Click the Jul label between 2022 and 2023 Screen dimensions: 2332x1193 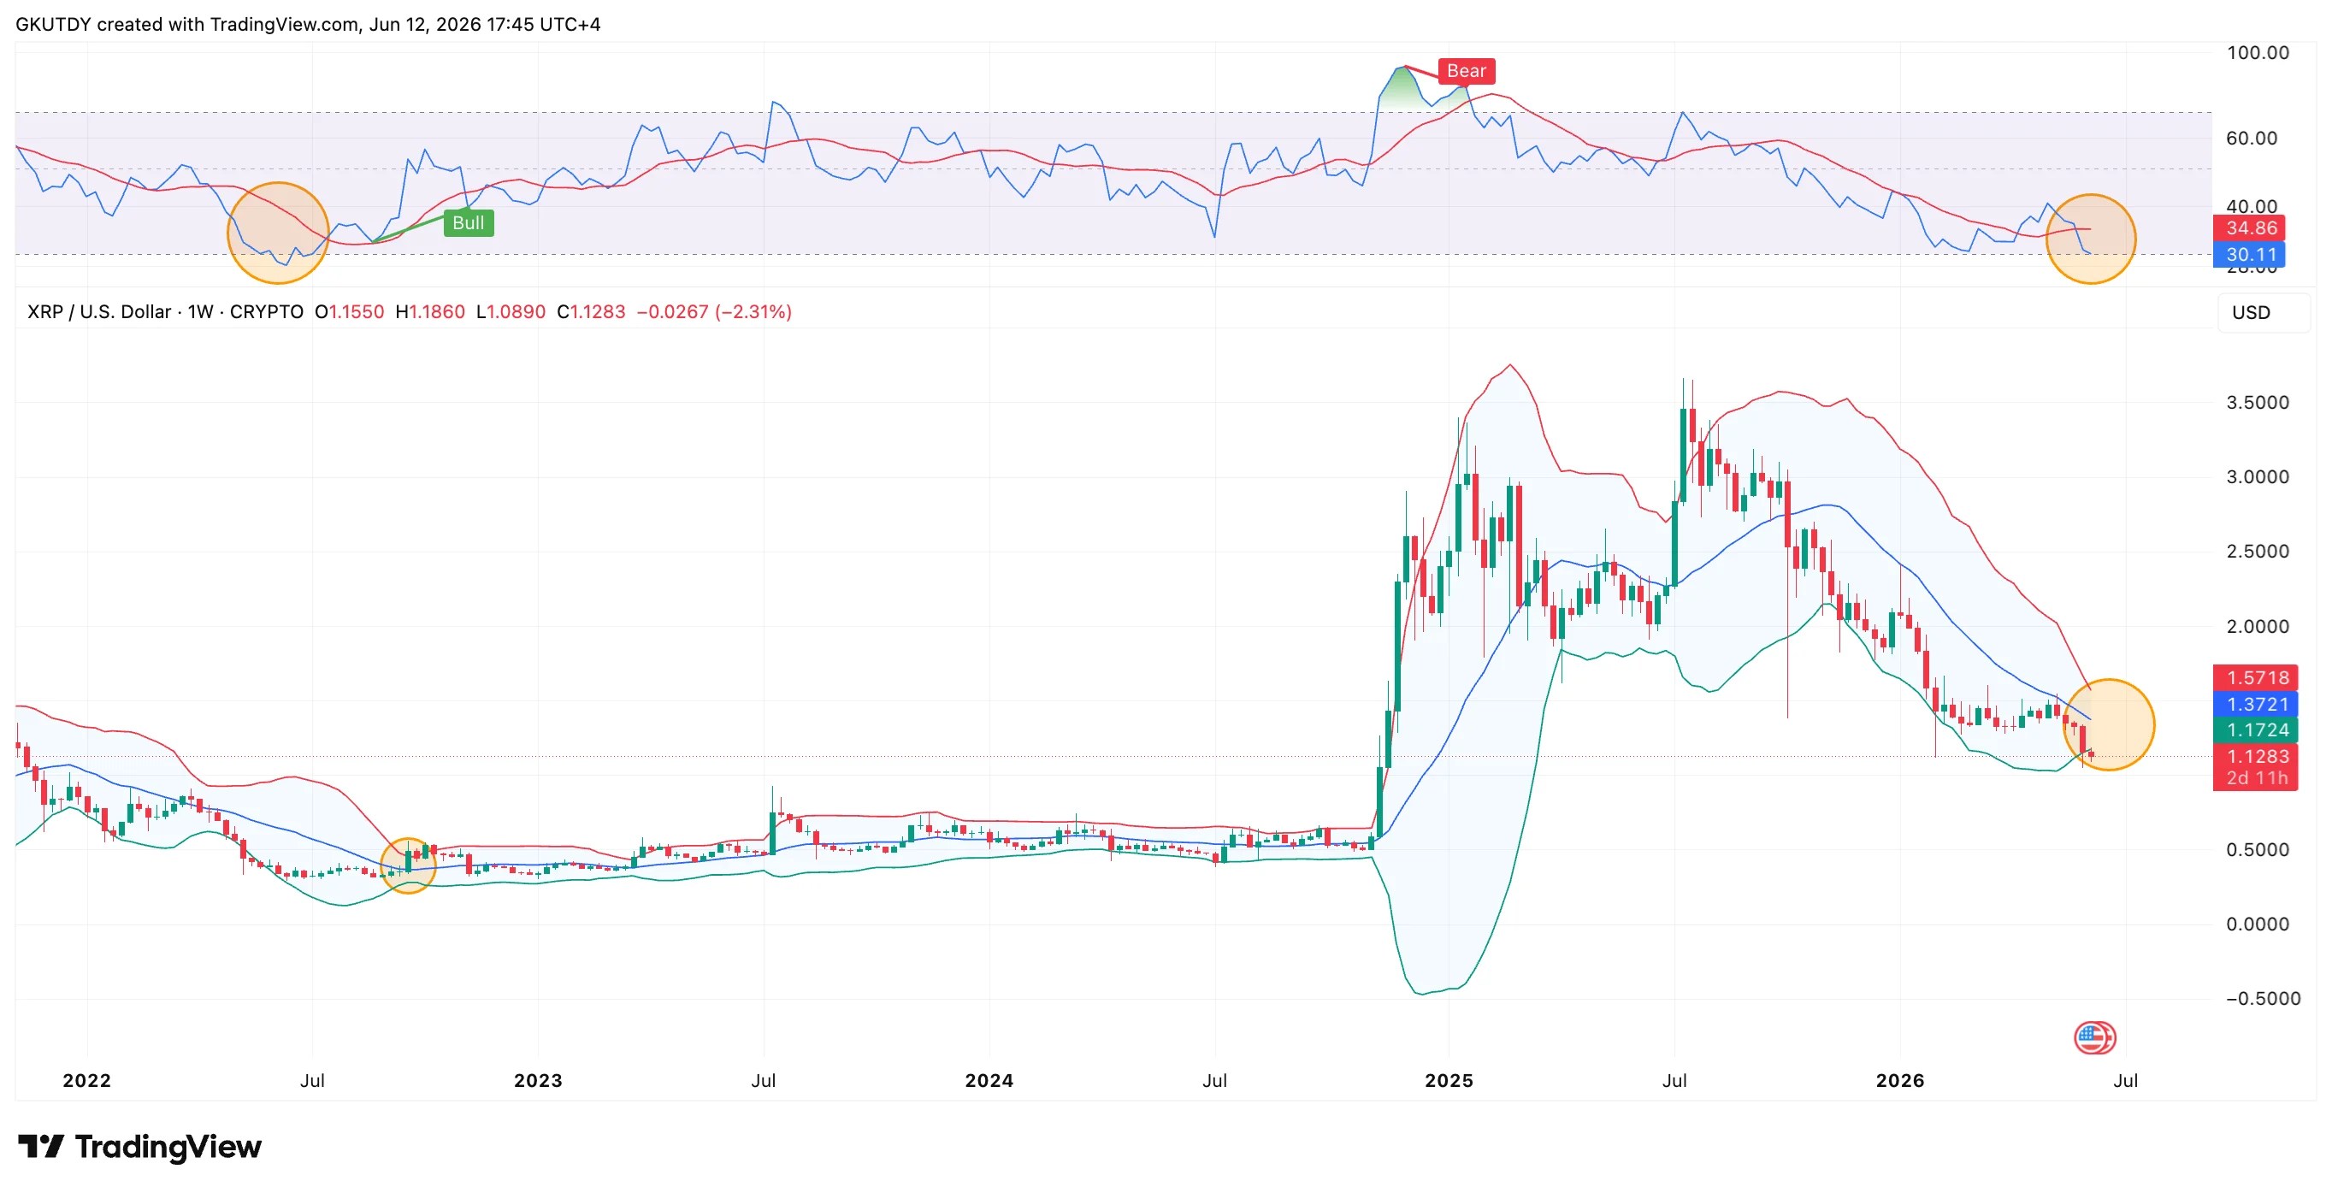[312, 1080]
